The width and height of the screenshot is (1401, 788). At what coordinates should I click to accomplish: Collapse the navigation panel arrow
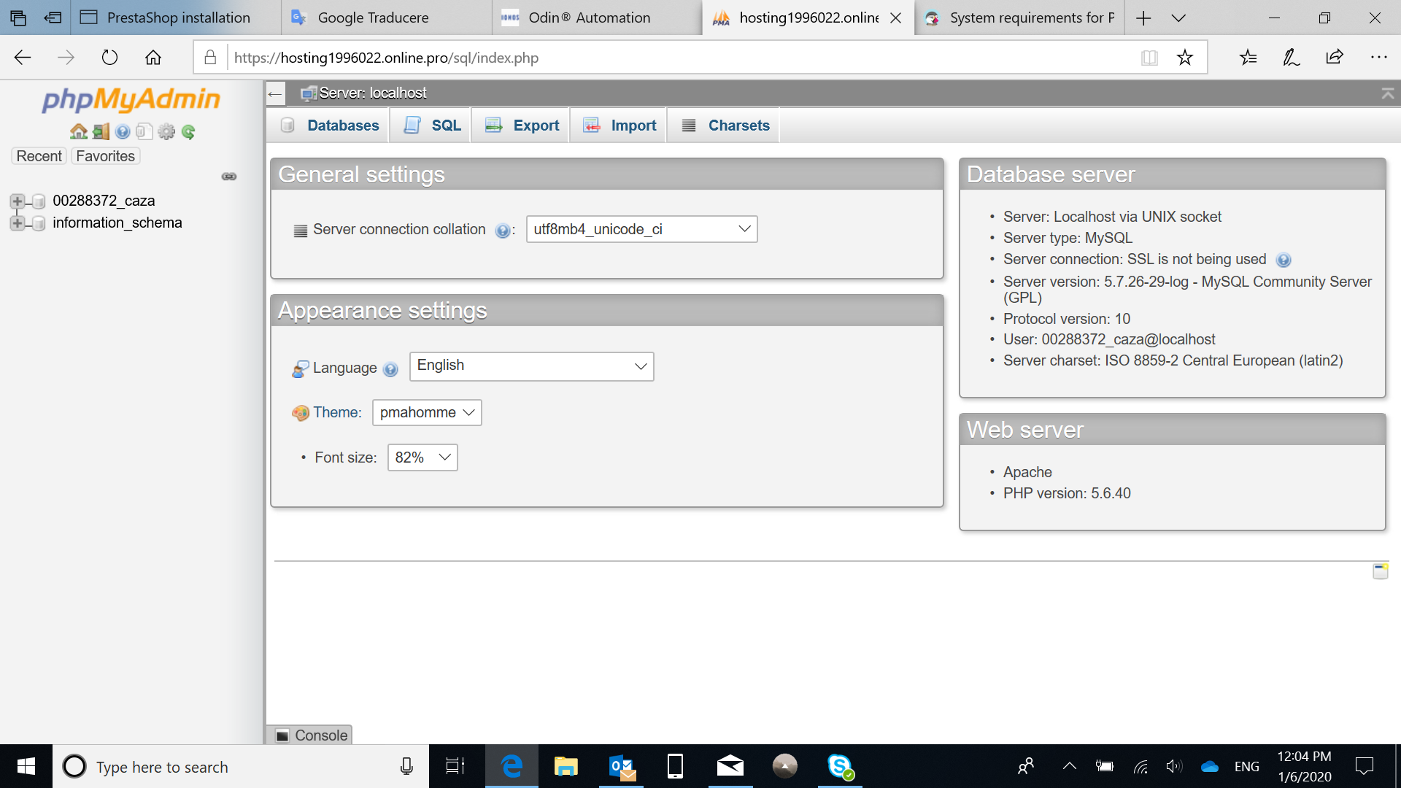[275, 93]
